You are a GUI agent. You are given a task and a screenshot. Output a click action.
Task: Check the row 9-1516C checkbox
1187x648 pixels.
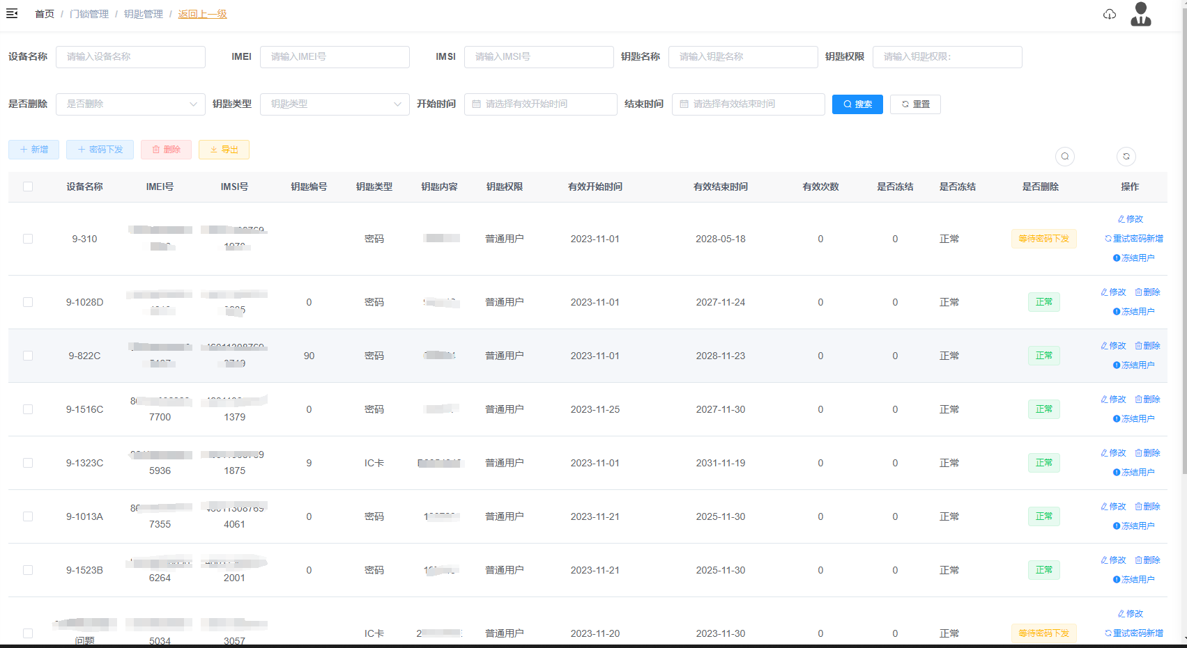(28, 409)
